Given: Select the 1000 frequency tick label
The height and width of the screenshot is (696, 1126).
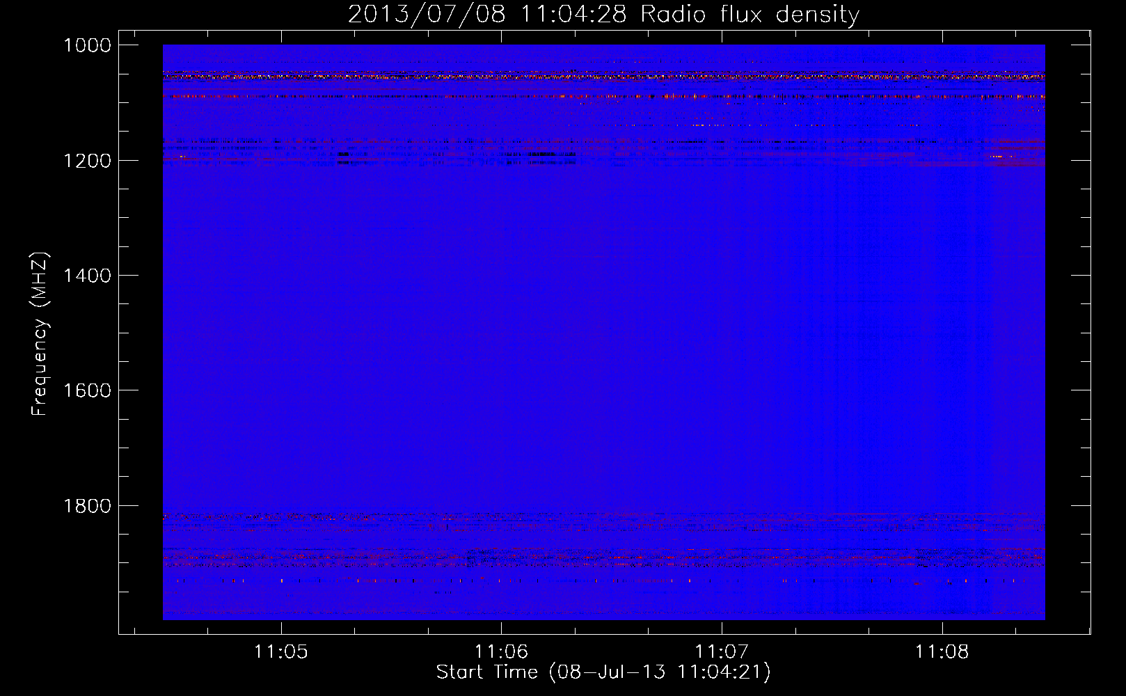Looking at the screenshot, I should click(x=87, y=45).
